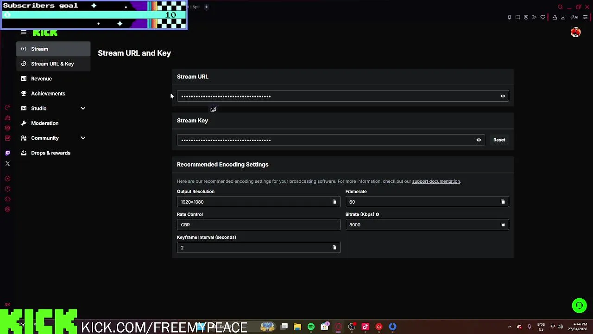Open Drops & rewards page

(53, 153)
